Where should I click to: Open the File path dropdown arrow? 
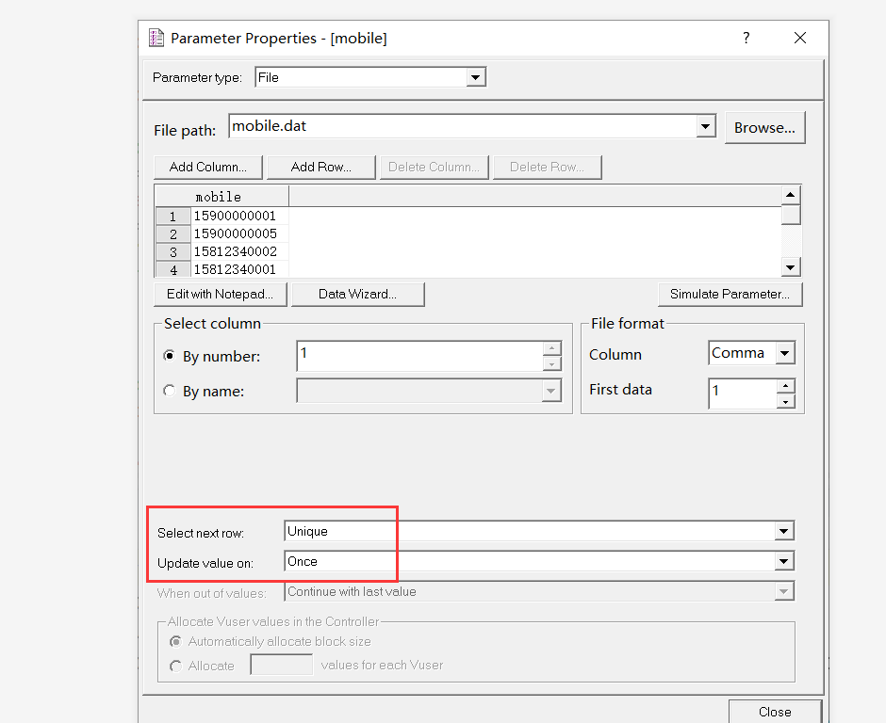706,126
